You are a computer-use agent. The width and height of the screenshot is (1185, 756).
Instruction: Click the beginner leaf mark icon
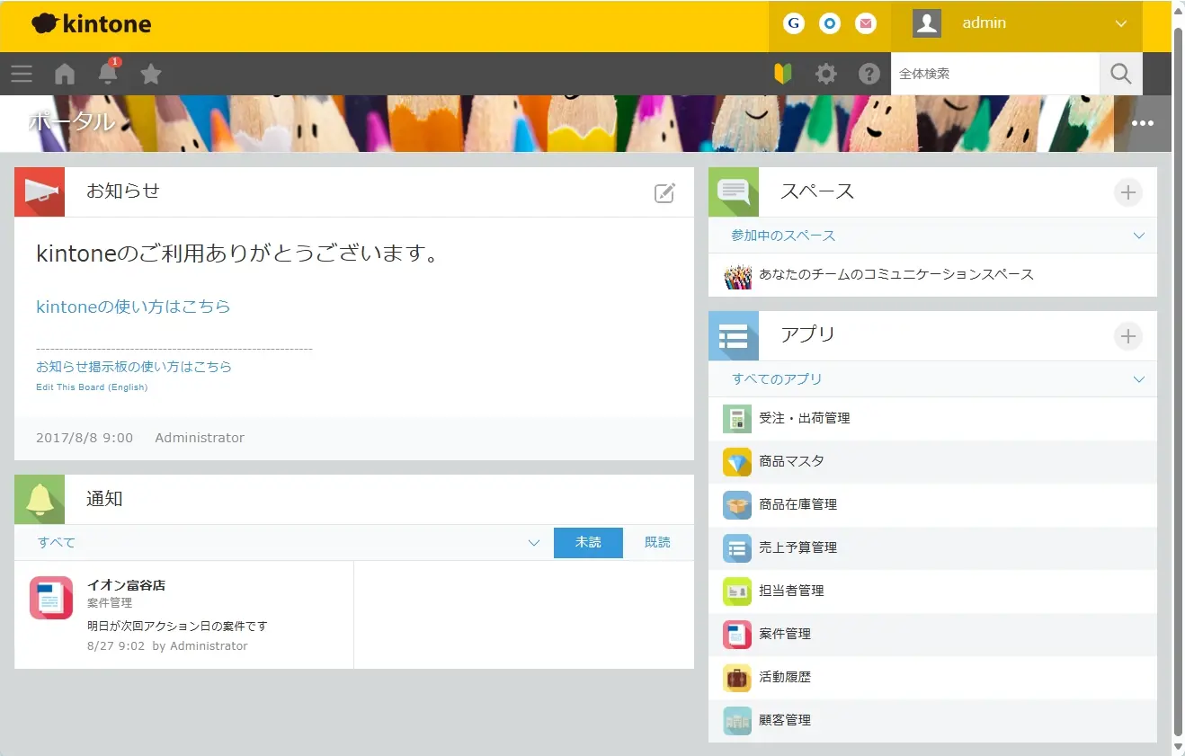pyautogui.click(x=783, y=74)
